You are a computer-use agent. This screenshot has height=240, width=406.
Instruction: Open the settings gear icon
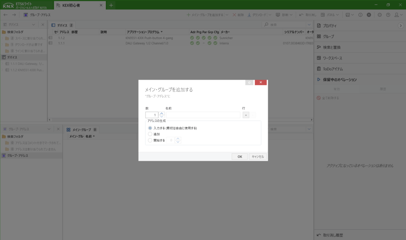379,15
